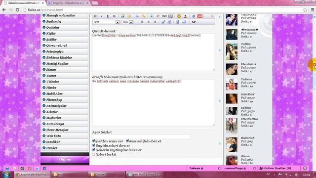This screenshot has width=316, height=178.
Task: Open the Photoshop category
Action: coord(65,100)
